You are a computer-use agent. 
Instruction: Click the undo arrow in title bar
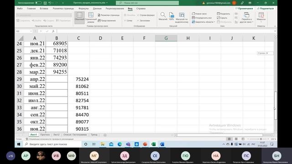point(50,3)
